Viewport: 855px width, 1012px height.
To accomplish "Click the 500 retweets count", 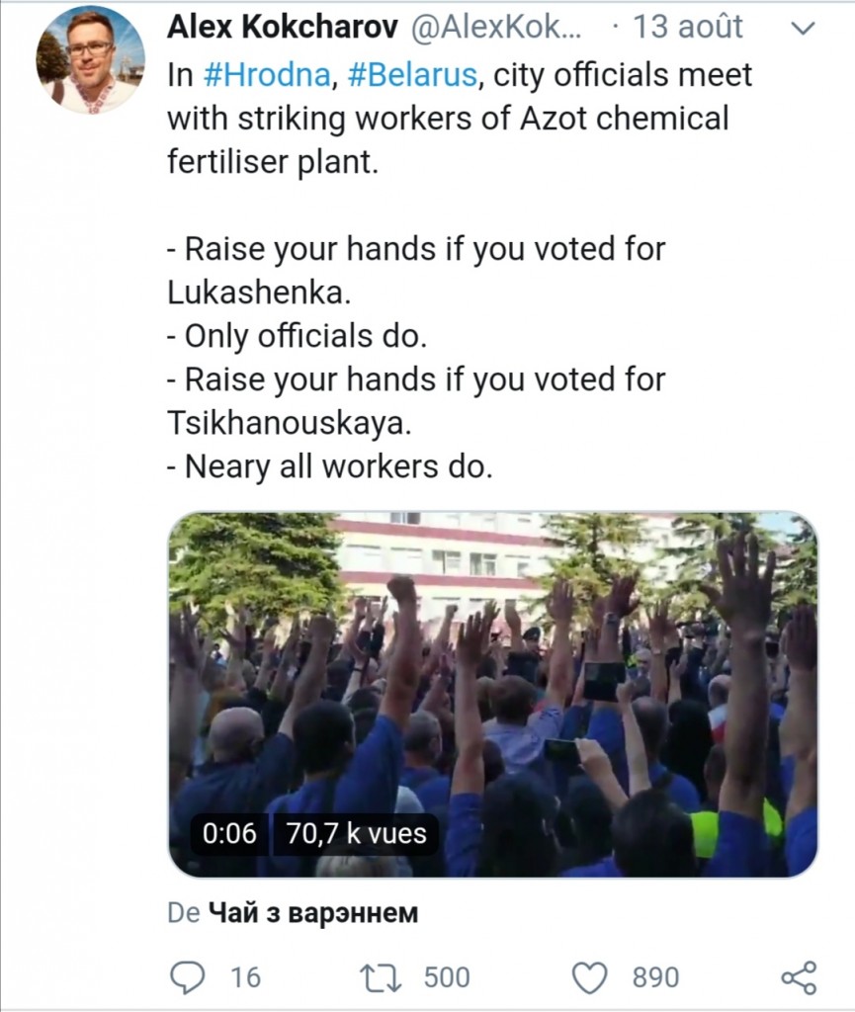I will (x=447, y=976).
